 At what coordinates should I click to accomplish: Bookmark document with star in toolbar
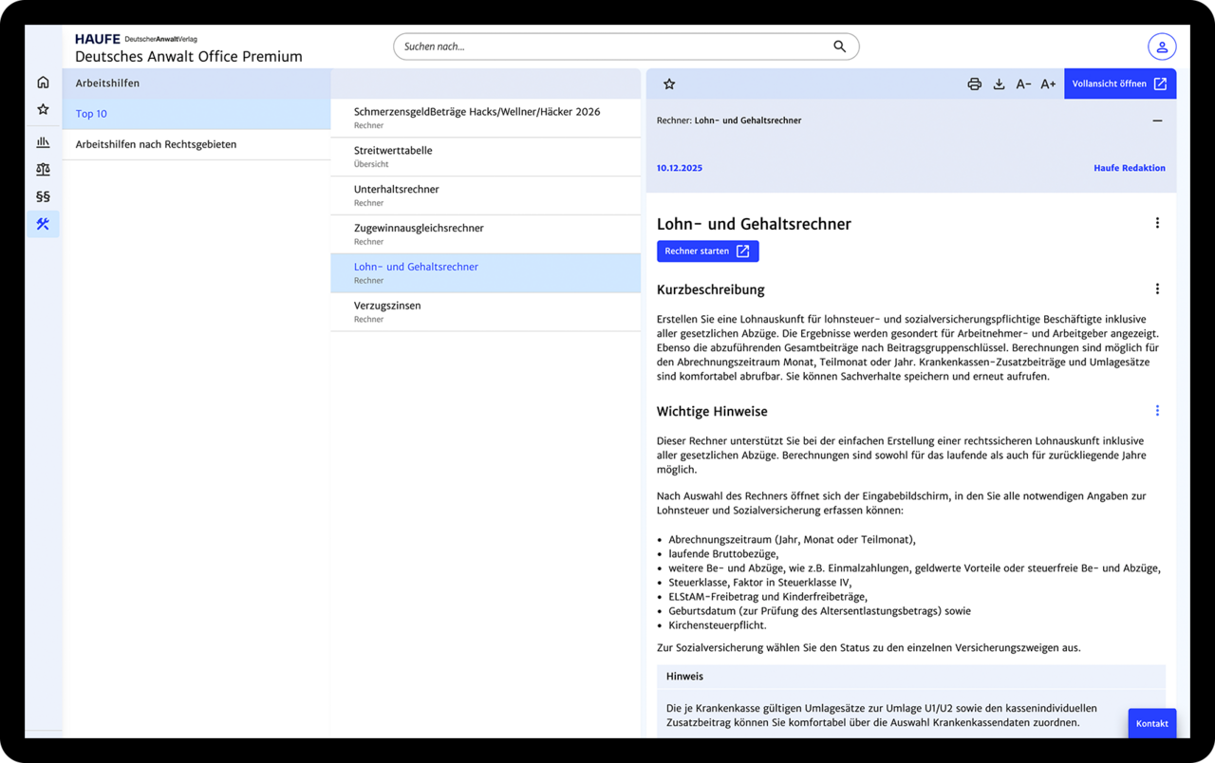669,84
